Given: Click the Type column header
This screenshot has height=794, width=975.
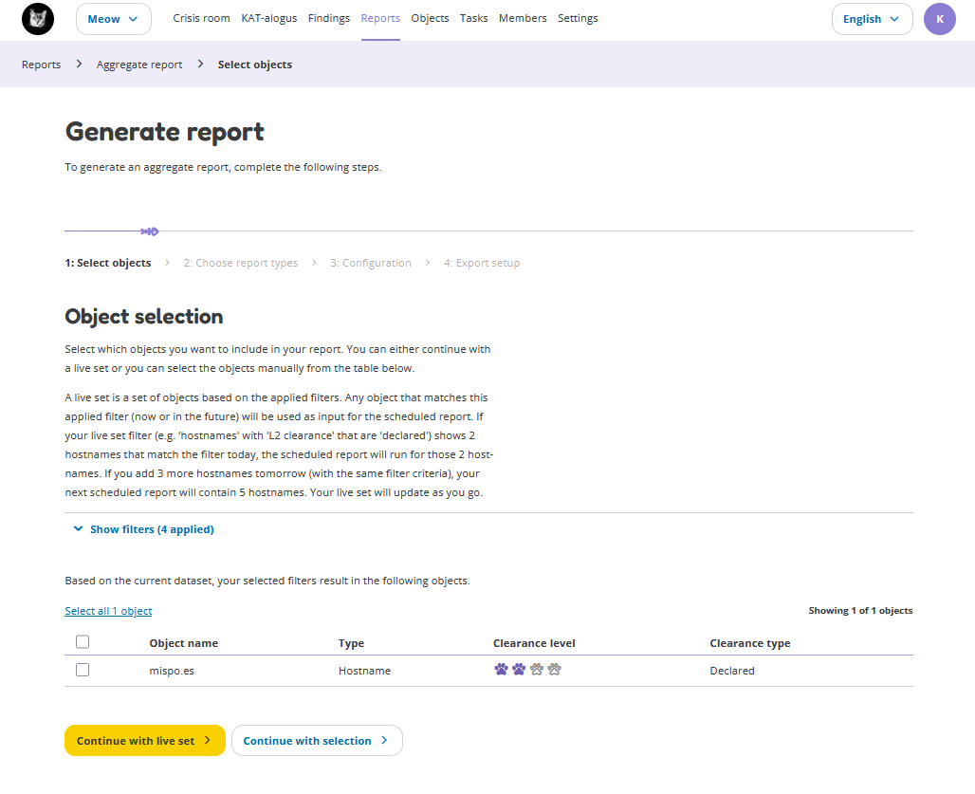Looking at the screenshot, I should (x=351, y=643).
